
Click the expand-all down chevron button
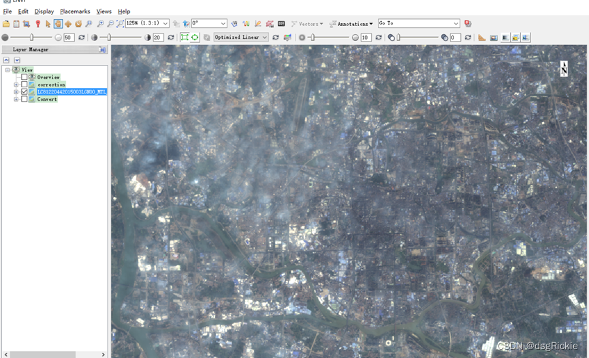point(17,60)
